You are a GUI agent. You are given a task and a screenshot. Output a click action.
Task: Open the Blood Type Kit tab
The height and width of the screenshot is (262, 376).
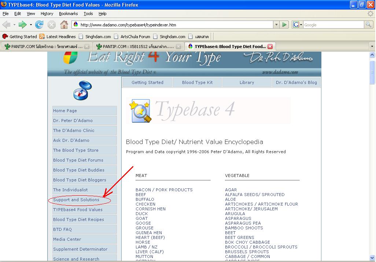pos(197,82)
